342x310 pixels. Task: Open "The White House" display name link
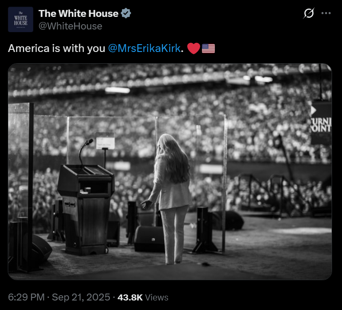(78, 13)
